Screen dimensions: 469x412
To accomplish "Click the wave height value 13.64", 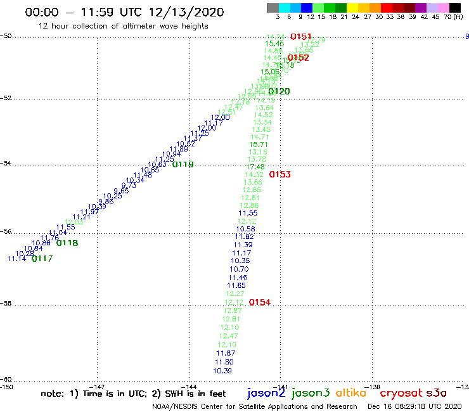I will (x=264, y=108).
